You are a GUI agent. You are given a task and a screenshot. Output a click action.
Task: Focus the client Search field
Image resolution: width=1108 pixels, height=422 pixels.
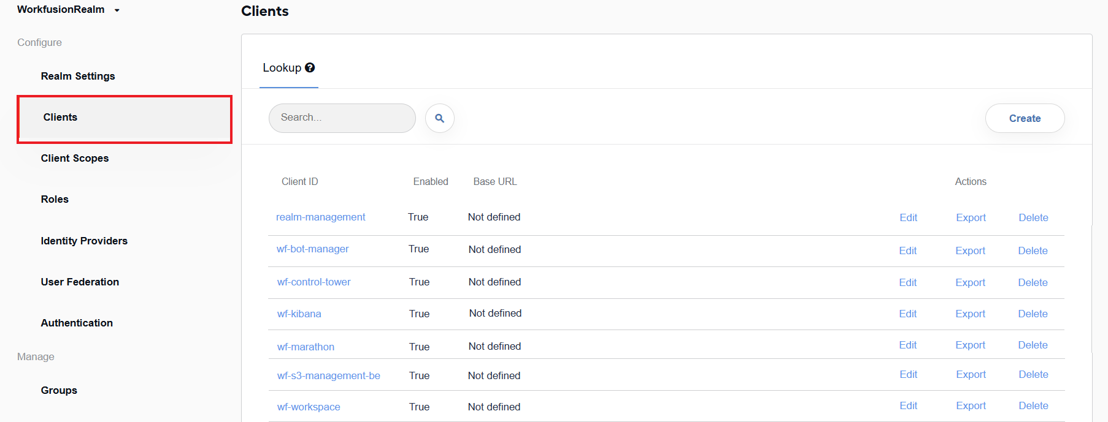(342, 118)
